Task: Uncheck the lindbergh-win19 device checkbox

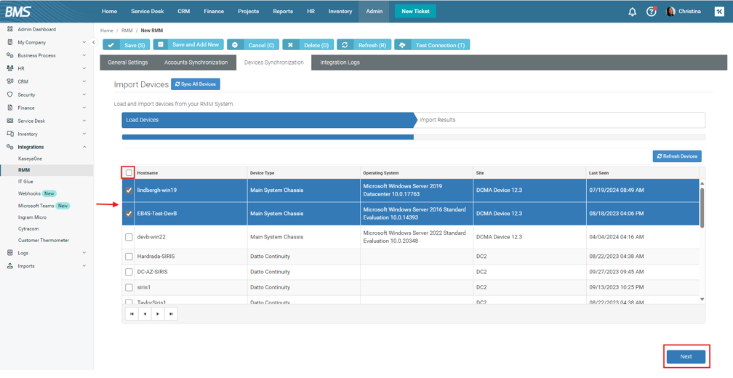Action: [129, 190]
